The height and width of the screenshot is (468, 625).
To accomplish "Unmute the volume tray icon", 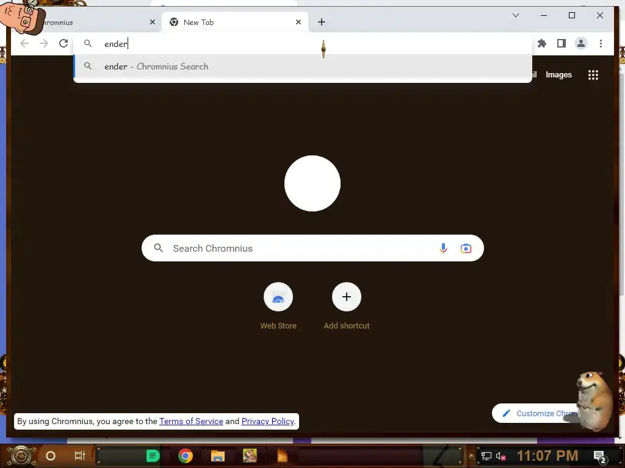I will [x=500, y=456].
